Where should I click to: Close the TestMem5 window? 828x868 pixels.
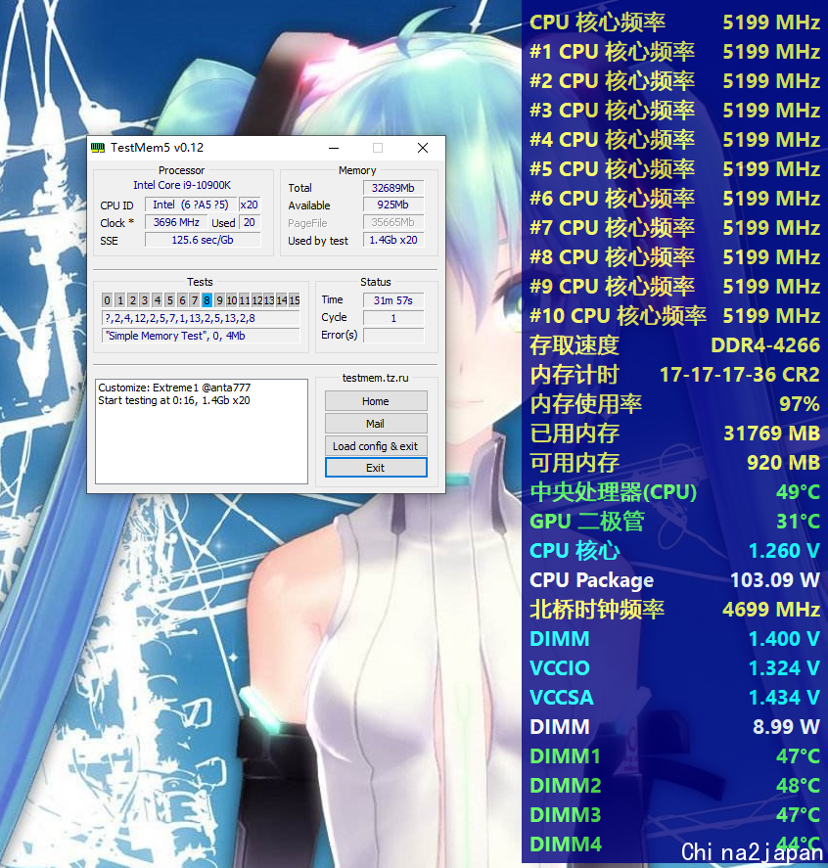[423, 148]
